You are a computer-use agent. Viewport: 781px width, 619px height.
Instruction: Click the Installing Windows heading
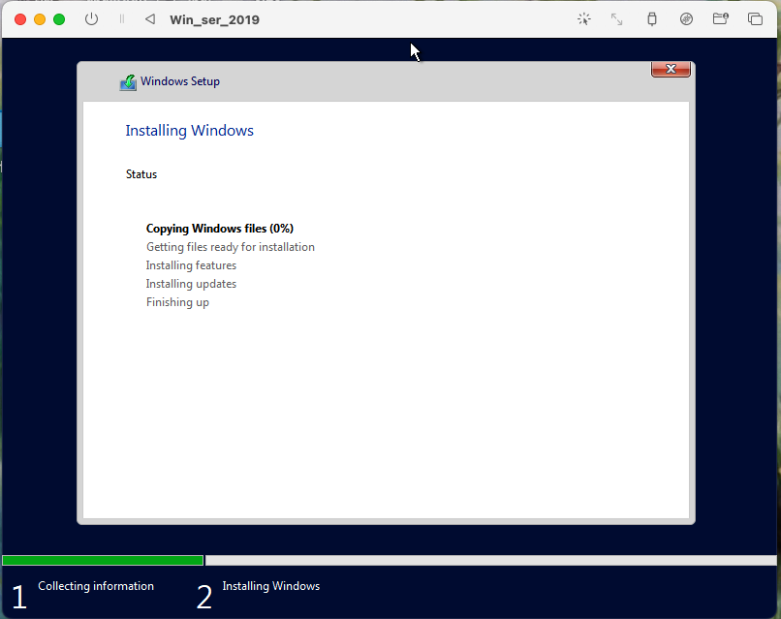(189, 131)
